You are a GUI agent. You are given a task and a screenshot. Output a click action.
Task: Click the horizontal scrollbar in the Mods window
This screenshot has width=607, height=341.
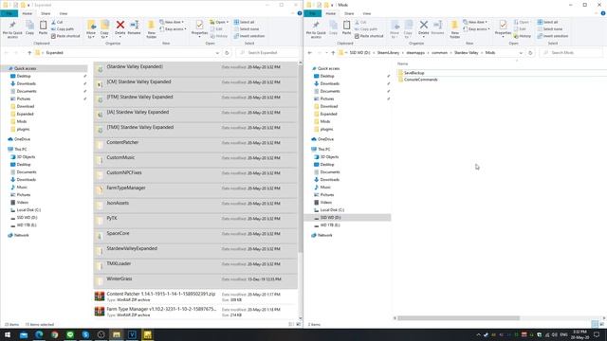[459, 318]
